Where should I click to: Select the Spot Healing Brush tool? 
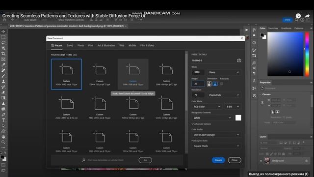point(3,70)
